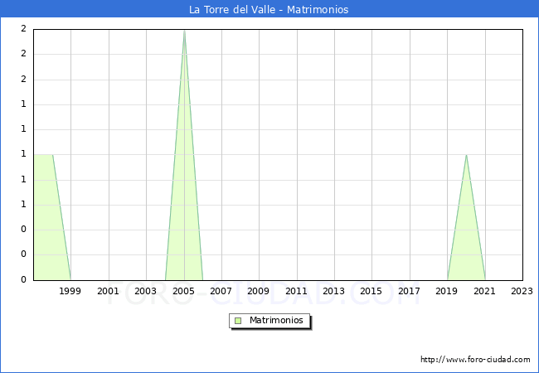Select the 1999 x-axis year label

coord(70,291)
